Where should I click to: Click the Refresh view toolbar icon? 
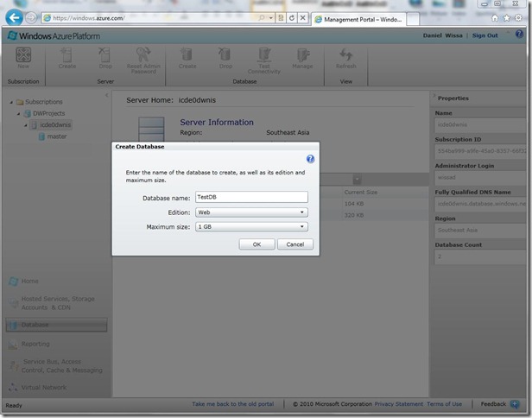(345, 58)
